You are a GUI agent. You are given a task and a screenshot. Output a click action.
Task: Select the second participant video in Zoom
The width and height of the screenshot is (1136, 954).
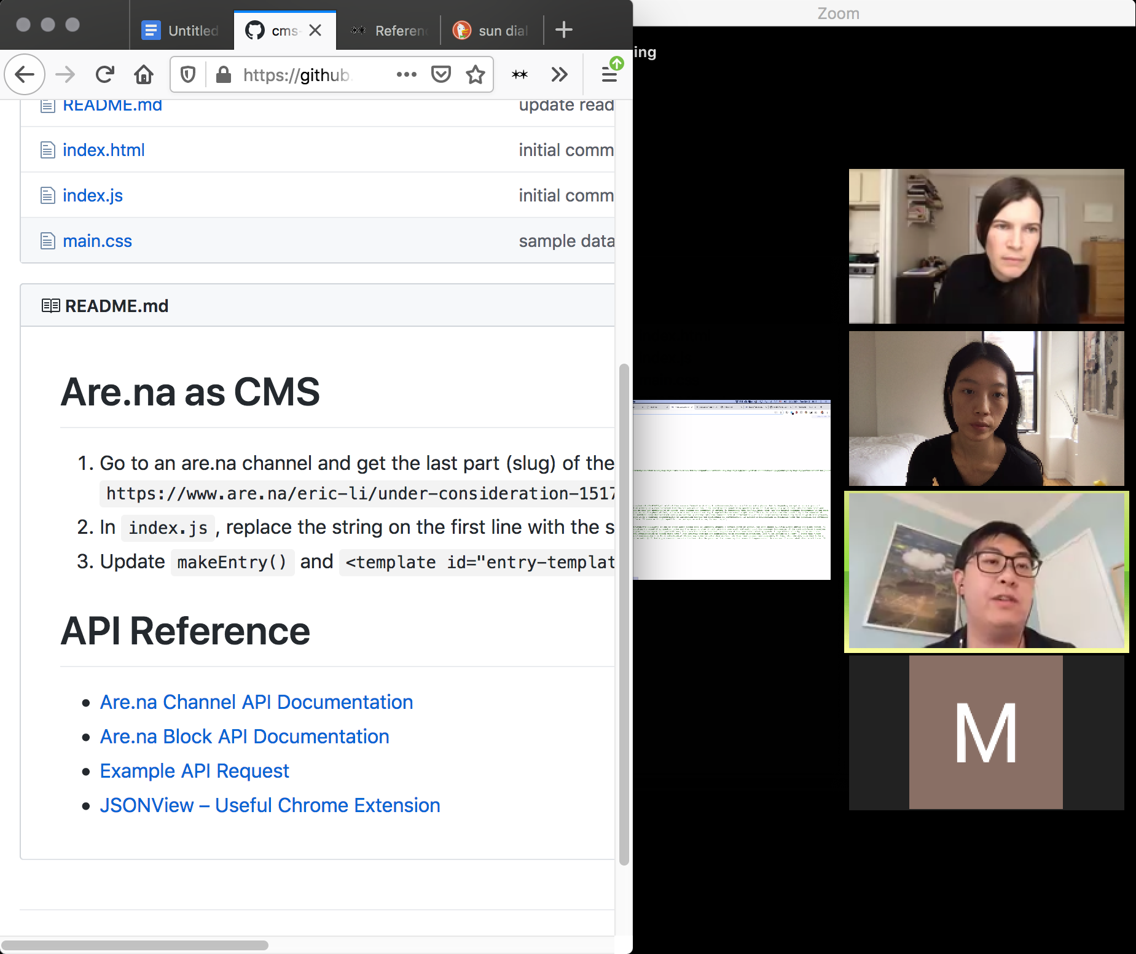tap(986, 409)
